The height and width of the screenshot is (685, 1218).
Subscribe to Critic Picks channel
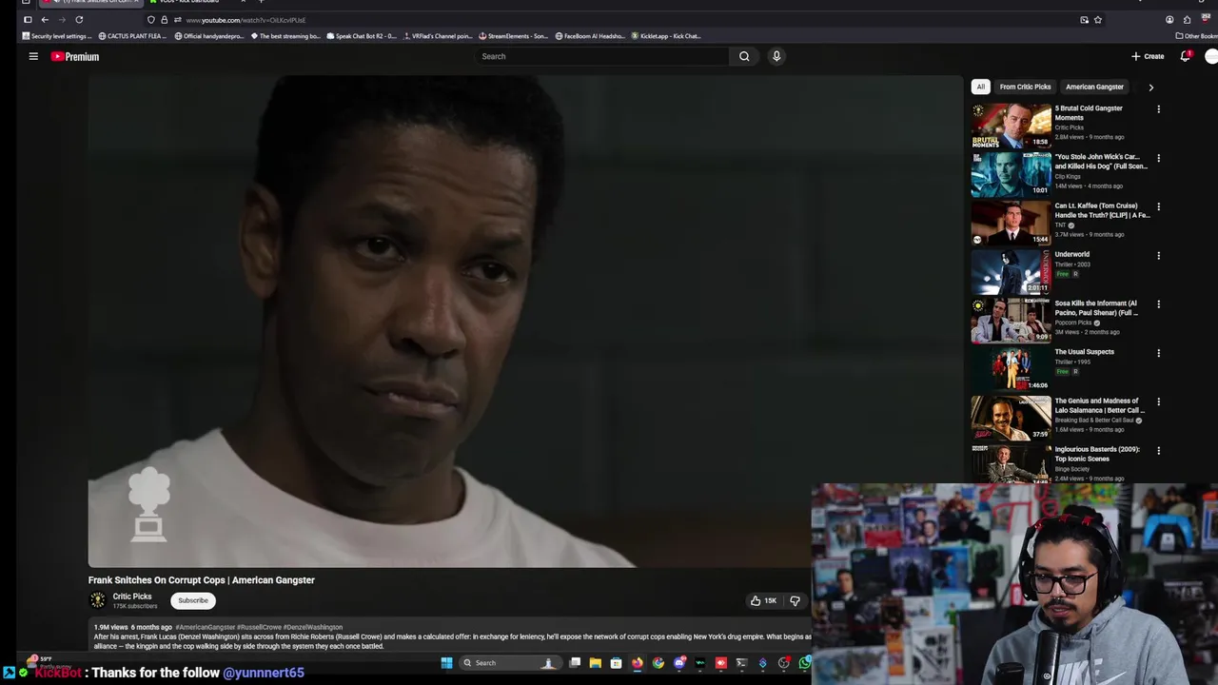193,600
